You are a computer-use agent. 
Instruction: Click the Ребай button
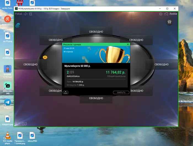pos(18,14)
